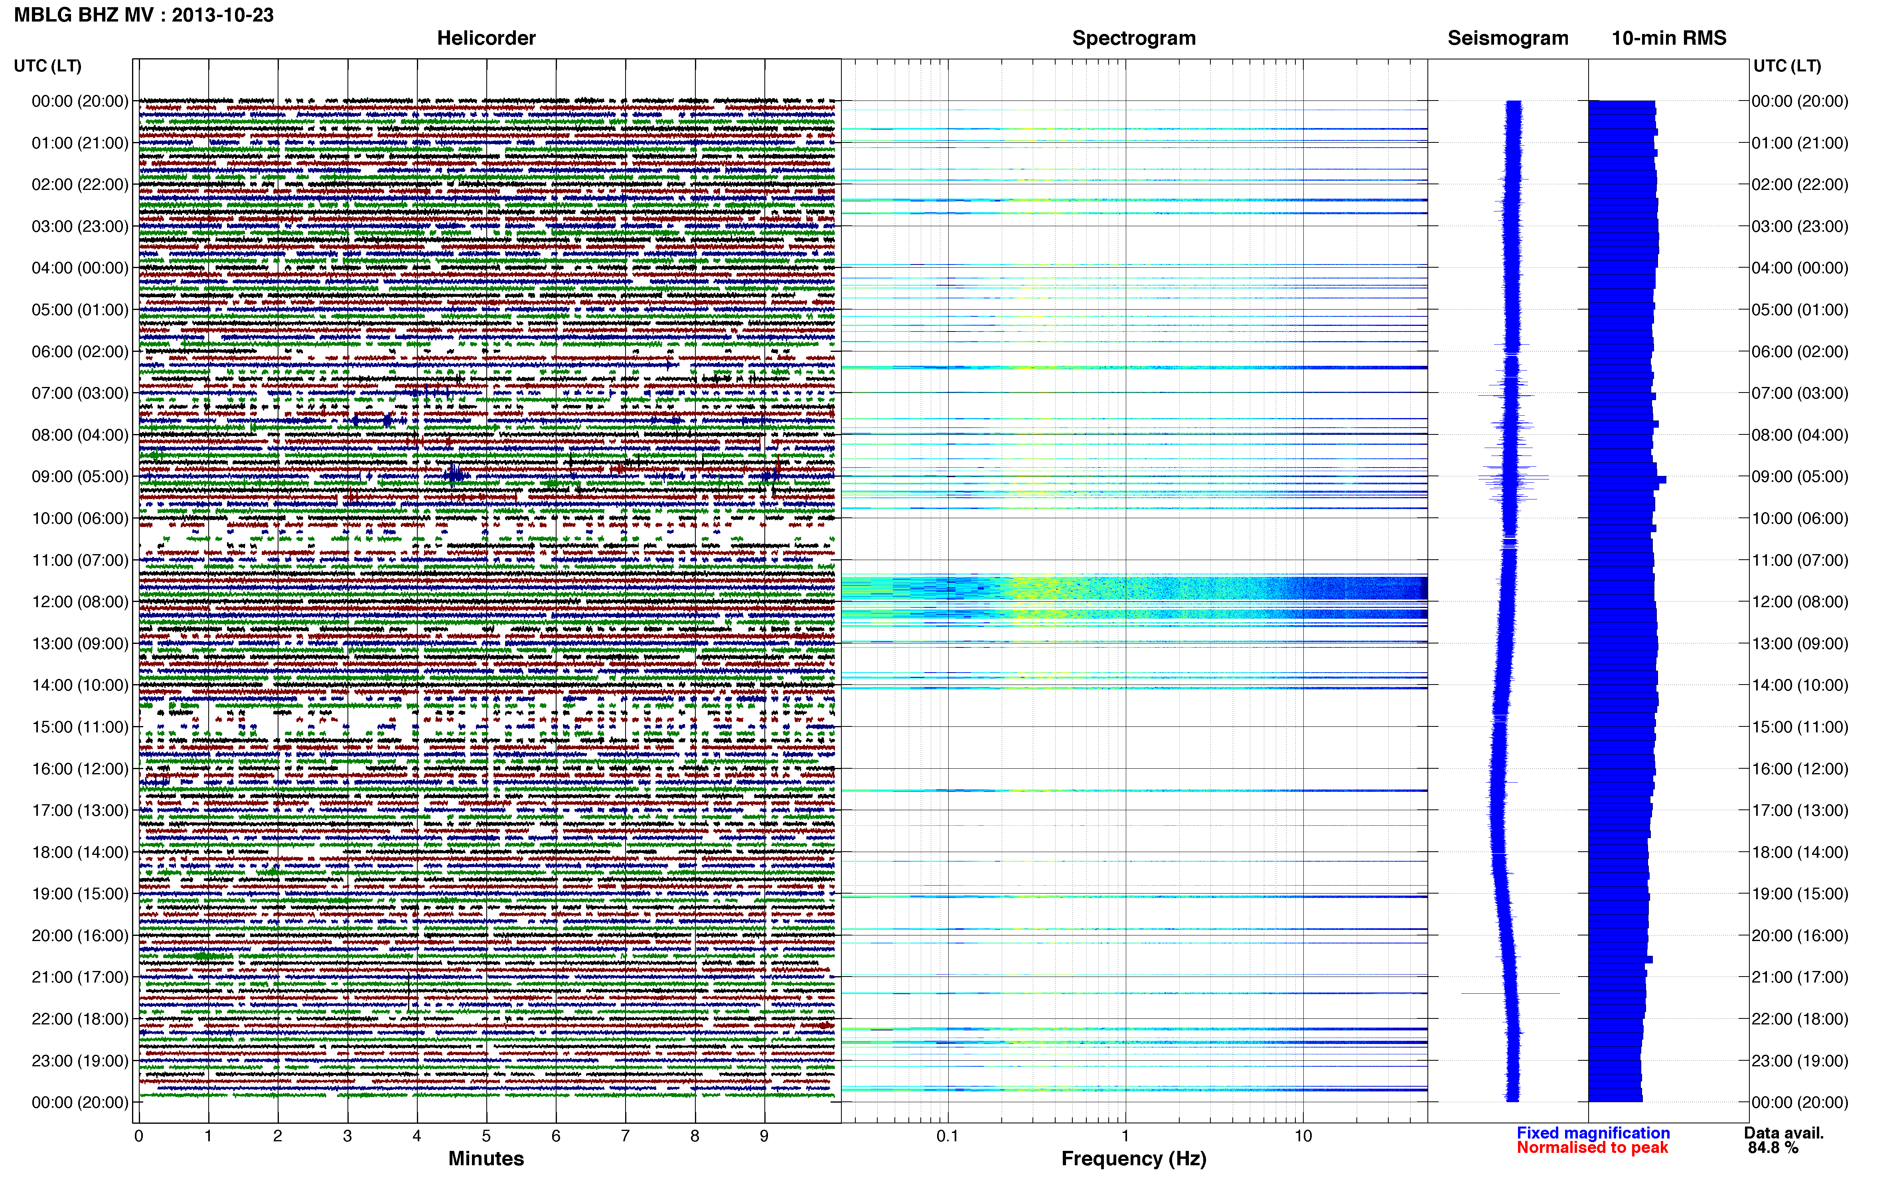The width and height of the screenshot is (1891, 1182).
Task: Click the 'Helicorder' panel heading
Action: 486,38
